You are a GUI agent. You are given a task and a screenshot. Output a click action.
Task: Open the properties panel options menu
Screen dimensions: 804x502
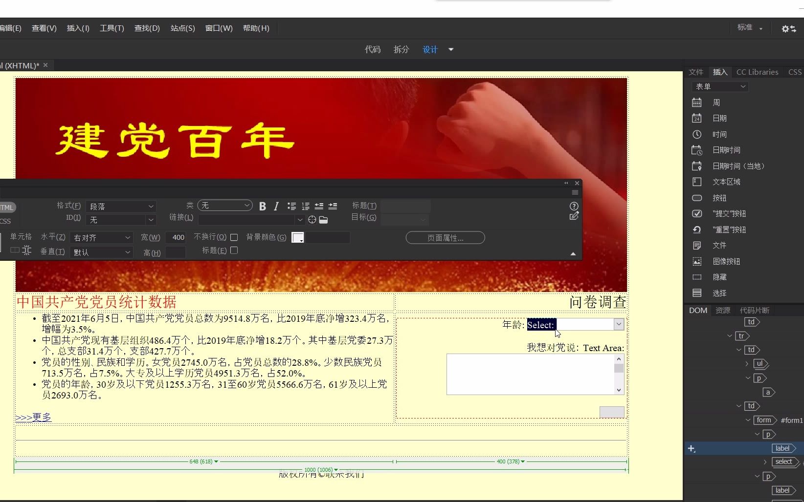tap(575, 192)
